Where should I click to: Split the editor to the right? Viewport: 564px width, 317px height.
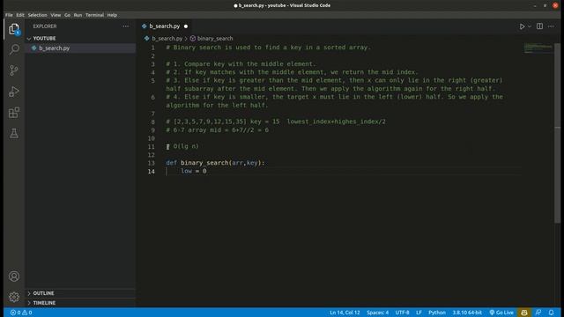click(539, 26)
